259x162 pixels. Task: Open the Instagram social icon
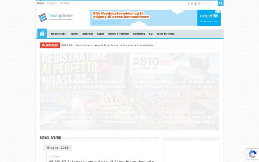pyautogui.click(x=199, y=3)
